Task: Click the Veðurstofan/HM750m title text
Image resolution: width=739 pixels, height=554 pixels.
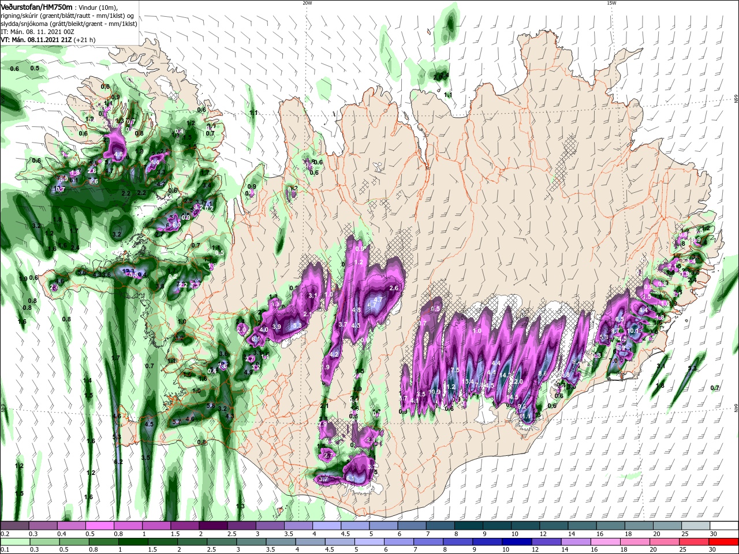Action: (x=36, y=6)
